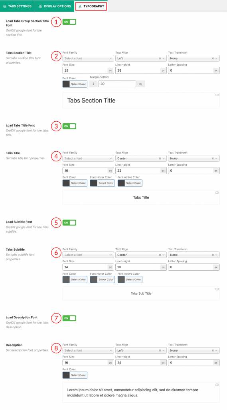Switch to the Display Options tab
Viewport: 227px width, 410px height.
55,6
